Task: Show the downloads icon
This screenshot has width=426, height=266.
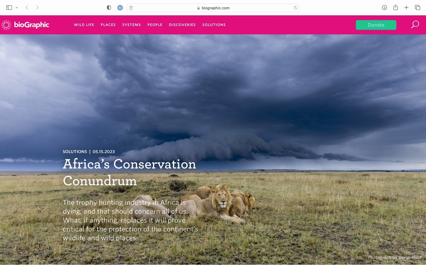Action: [384, 8]
